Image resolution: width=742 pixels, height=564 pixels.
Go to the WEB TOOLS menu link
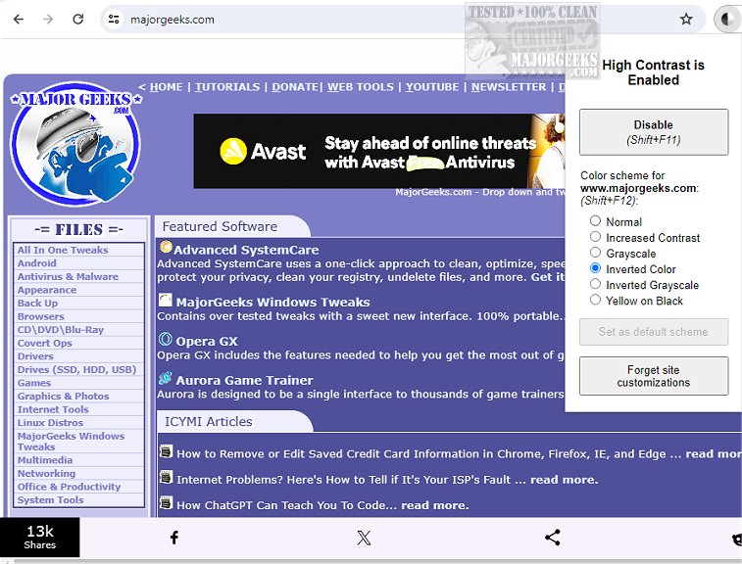(x=360, y=87)
